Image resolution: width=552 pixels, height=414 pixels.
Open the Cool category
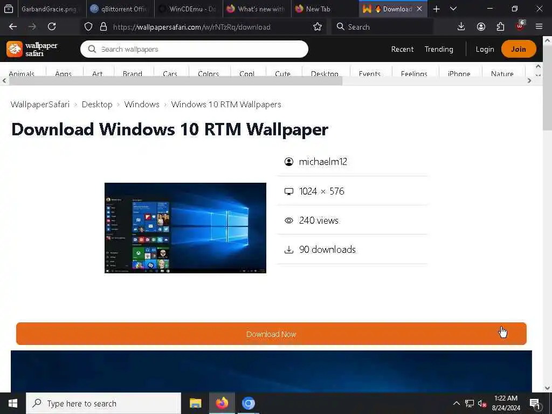247,73
